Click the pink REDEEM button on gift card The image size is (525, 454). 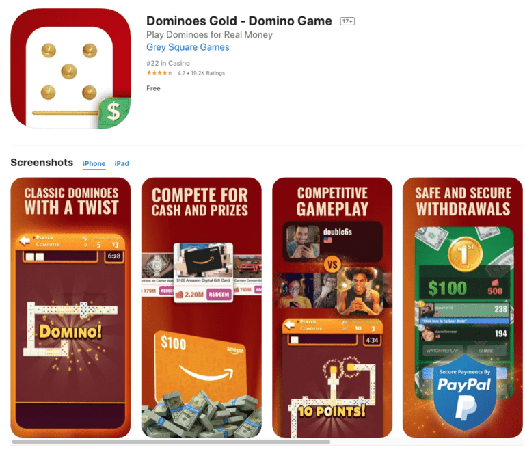tap(219, 295)
